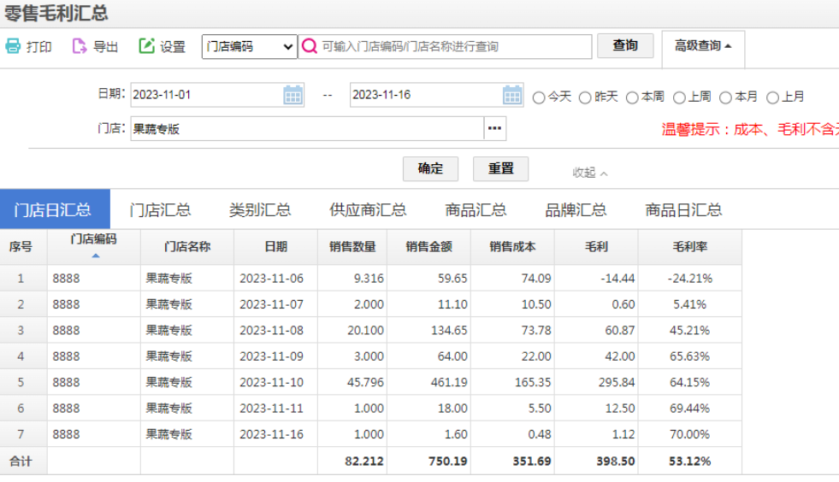Screen dimensions: 839x482
Task: Click the print (打印) printer icon
Action: pos(13,46)
